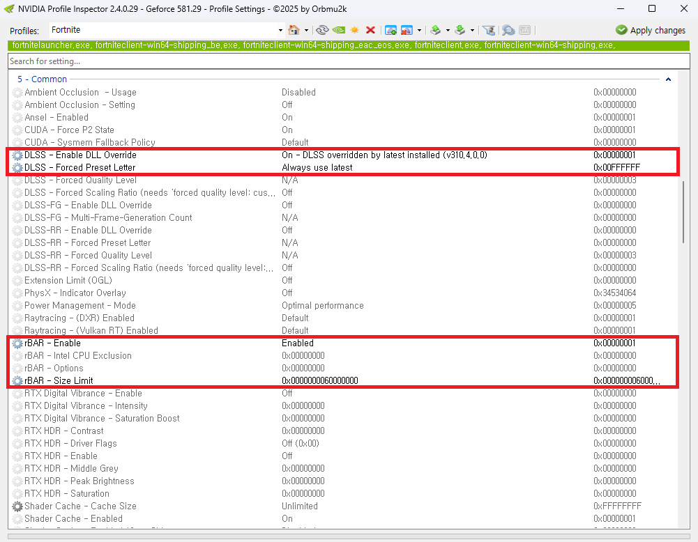Click the 'On - DLSS overridden by latest installed' value

pyautogui.click(x=385, y=155)
